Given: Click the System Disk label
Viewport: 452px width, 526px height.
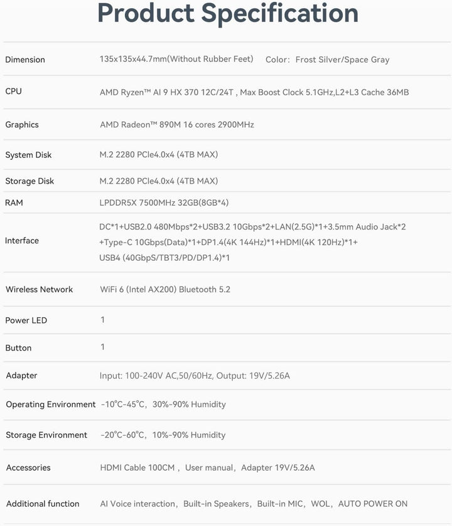Looking at the screenshot, I should (x=28, y=155).
